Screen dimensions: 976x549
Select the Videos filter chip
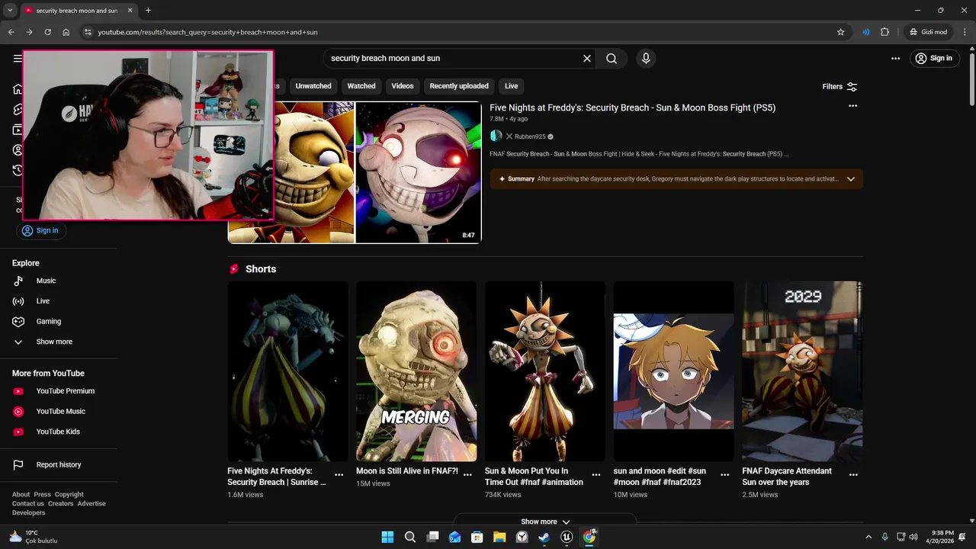pyautogui.click(x=403, y=86)
